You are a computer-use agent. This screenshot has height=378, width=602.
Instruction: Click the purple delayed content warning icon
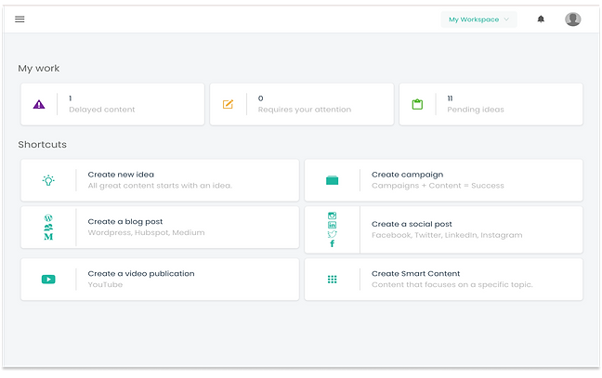click(39, 104)
